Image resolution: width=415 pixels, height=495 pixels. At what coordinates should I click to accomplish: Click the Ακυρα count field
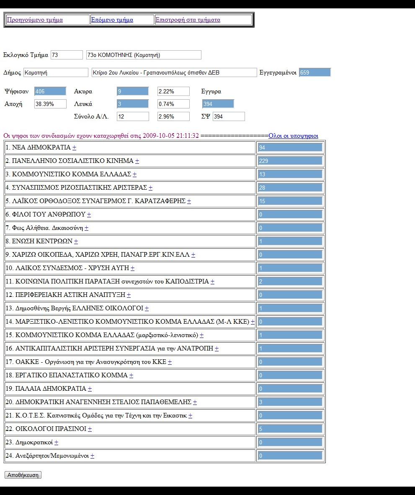point(133,92)
